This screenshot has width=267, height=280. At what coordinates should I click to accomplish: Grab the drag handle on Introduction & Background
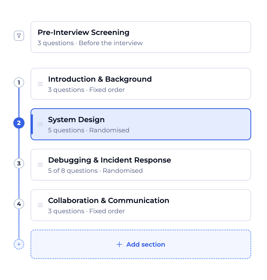click(x=40, y=84)
